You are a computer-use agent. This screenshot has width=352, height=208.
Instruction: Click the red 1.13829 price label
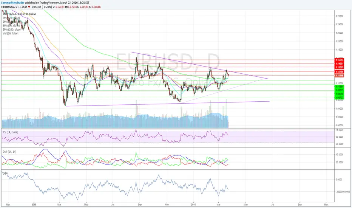[339, 67]
